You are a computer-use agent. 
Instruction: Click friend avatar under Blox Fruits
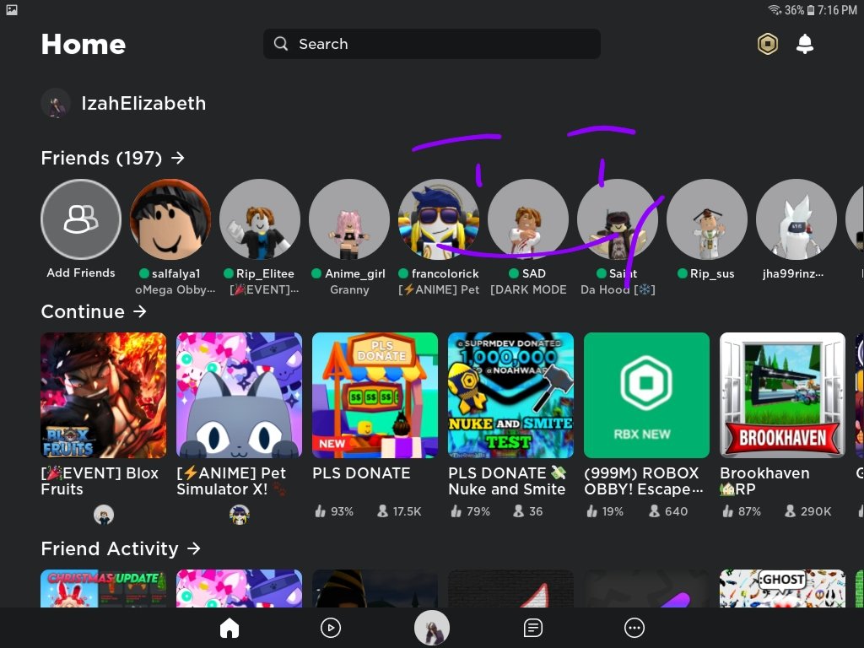coord(104,515)
